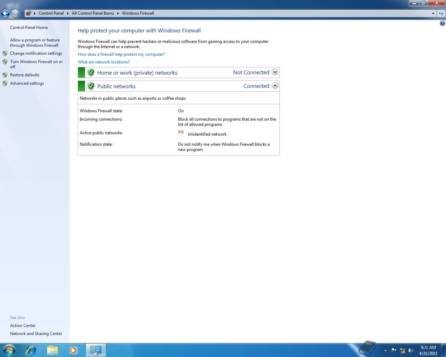Expand arrow before Control Panel breadcrumb
The image size is (446, 357).
click(x=35, y=13)
